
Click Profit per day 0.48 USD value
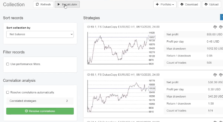(x=213, y=42)
